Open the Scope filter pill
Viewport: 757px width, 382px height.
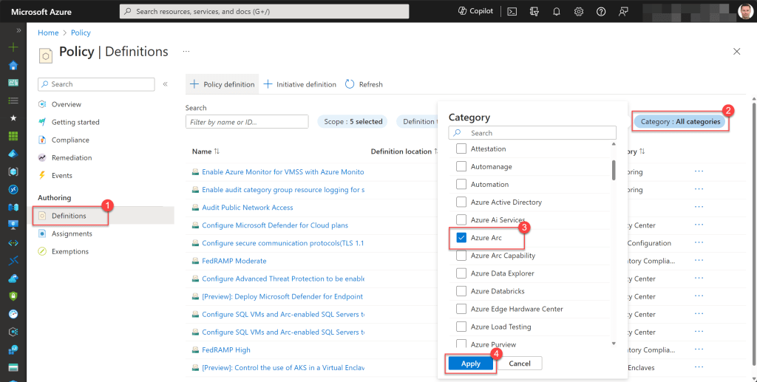pyautogui.click(x=353, y=121)
